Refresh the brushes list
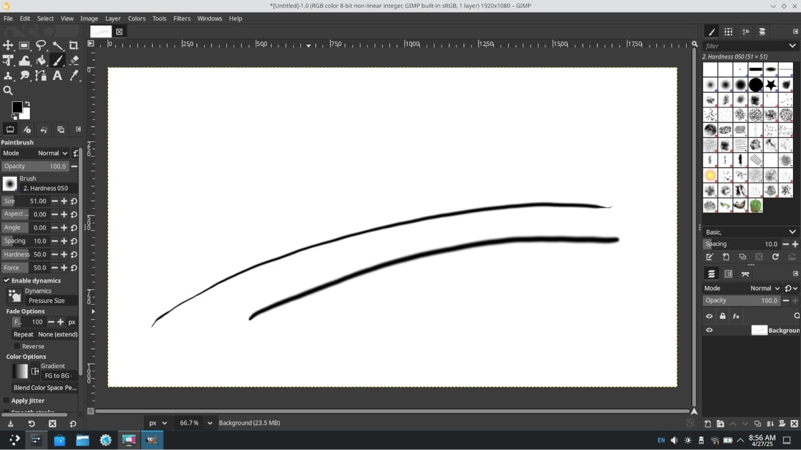The height and width of the screenshot is (450, 801). click(775, 257)
